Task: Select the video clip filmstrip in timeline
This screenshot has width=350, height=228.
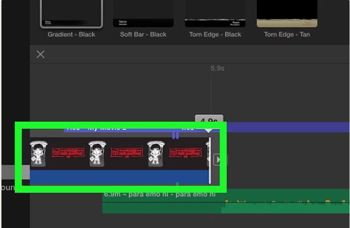Action: (120, 154)
